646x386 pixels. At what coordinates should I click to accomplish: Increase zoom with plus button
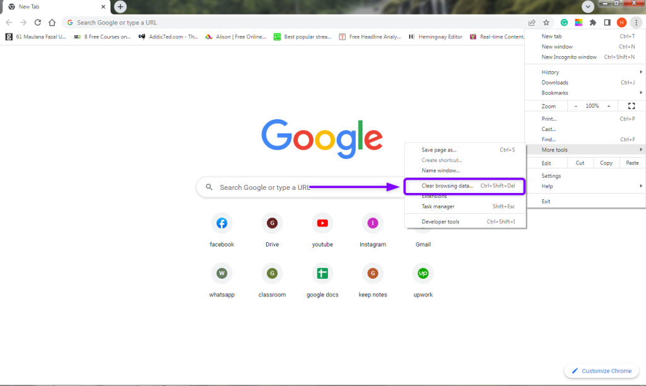click(609, 107)
